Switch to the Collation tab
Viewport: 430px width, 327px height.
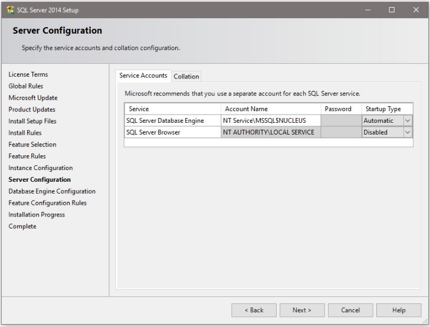[186, 76]
